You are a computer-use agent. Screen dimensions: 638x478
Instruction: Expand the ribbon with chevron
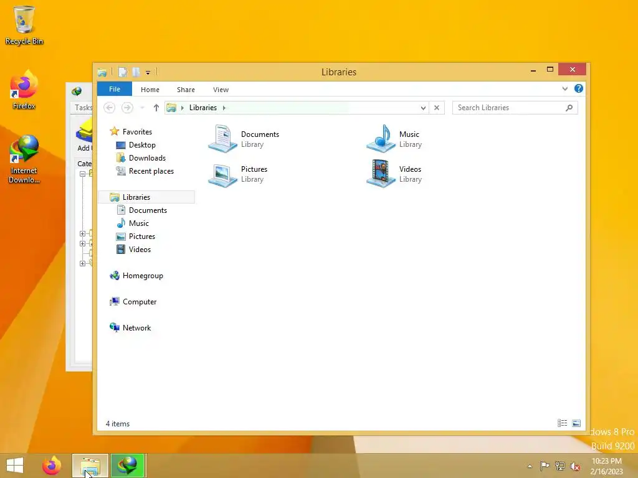564,88
